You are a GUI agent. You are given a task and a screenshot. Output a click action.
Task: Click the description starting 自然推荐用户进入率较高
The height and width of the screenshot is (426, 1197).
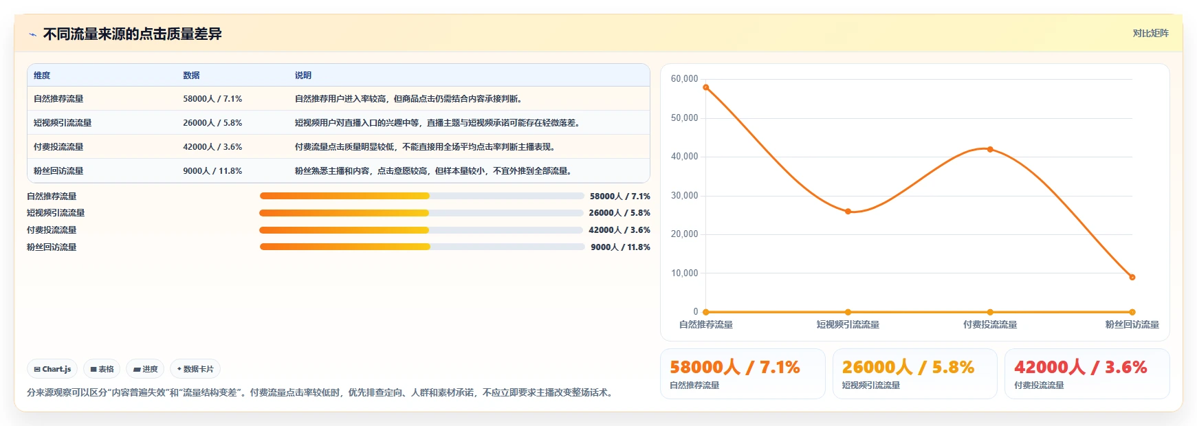coord(410,99)
